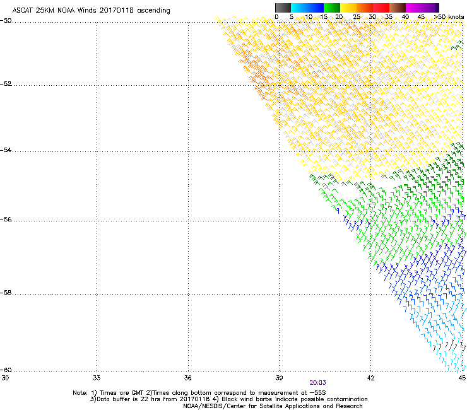Click the longitude label '39' on axis
Image resolution: width=467 pixels, height=410 pixels.
tap(279, 378)
